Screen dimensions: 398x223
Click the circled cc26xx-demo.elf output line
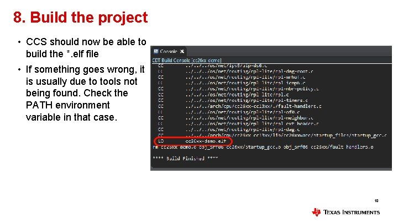click(193, 141)
